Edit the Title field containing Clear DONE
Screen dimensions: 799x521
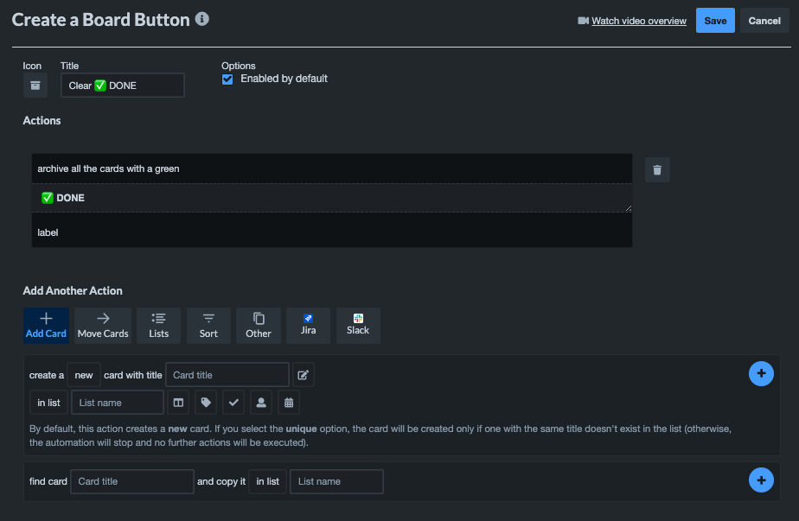(122, 86)
